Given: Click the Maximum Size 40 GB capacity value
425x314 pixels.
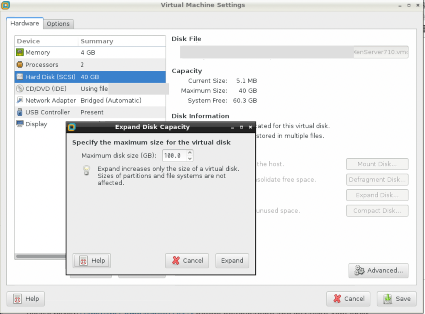Looking at the screenshot, I should click(x=248, y=91).
